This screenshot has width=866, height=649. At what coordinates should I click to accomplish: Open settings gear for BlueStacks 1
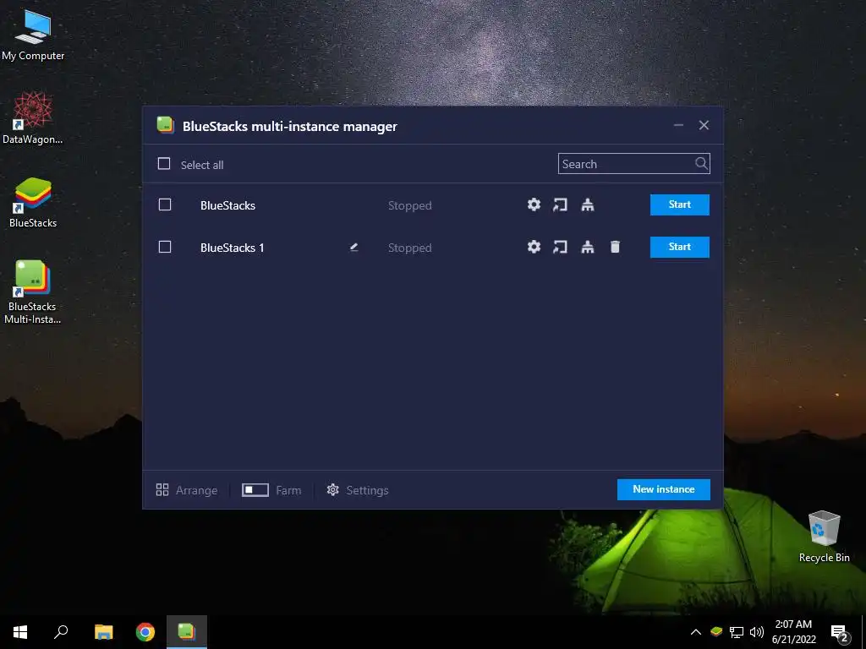point(534,247)
